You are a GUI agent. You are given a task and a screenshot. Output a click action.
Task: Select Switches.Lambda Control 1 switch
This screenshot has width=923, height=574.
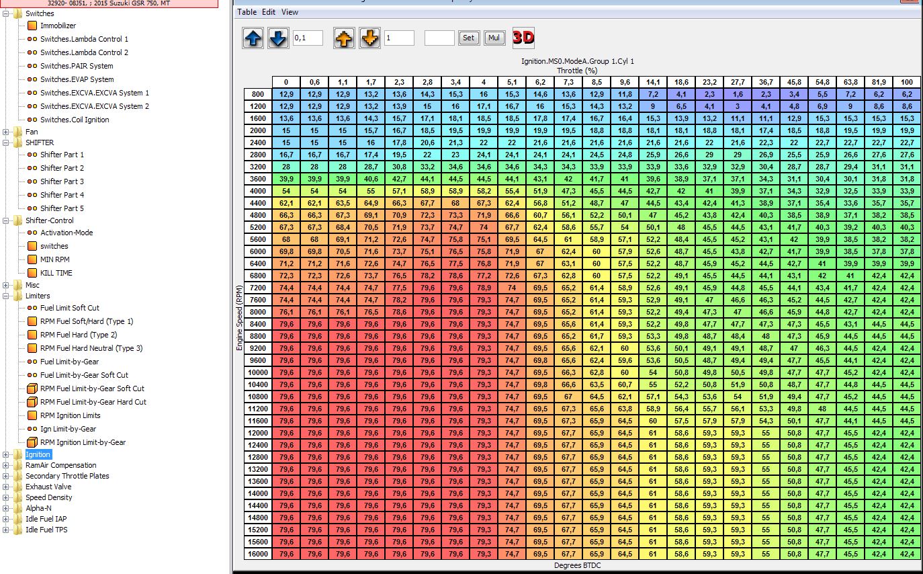84,39
